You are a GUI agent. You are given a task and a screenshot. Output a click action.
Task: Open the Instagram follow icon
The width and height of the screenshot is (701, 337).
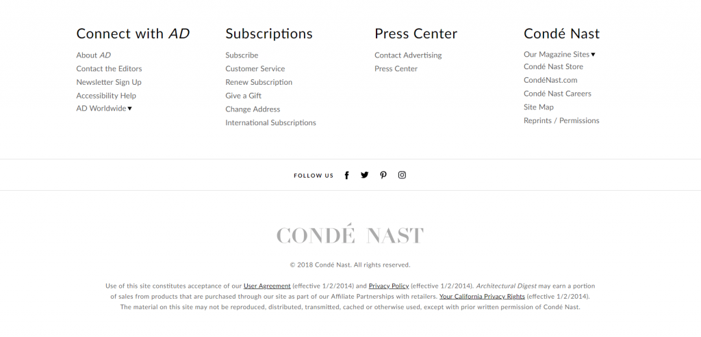click(x=402, y=175)
